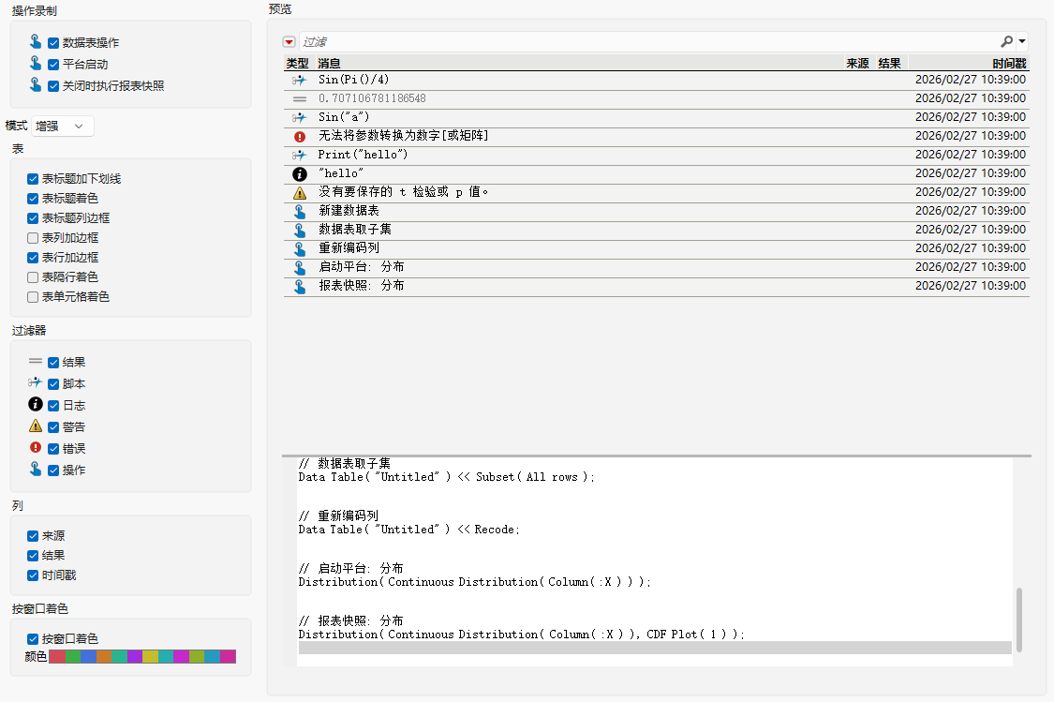Toggle the 操作 filter checkbox
This screenshot has width=1054, height=702.
[53, 470]
